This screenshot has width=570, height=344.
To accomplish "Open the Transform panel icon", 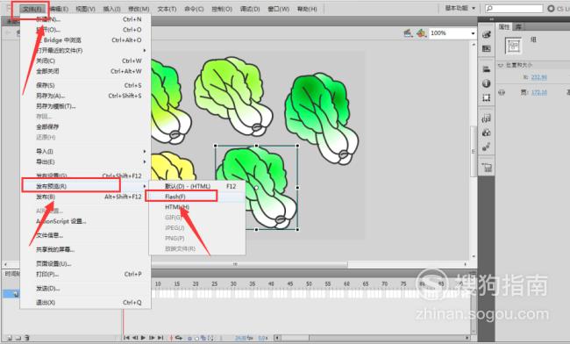I will [x=487, y=97].
